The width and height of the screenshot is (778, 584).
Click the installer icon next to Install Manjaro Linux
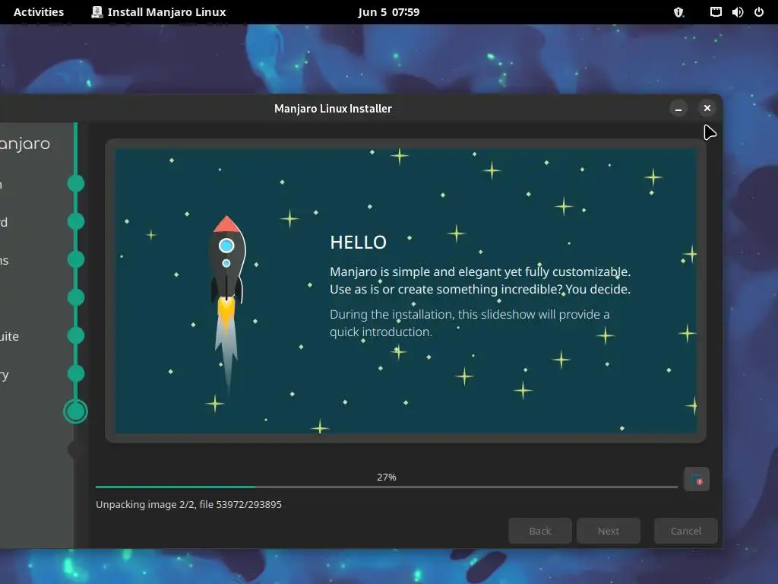97,12
